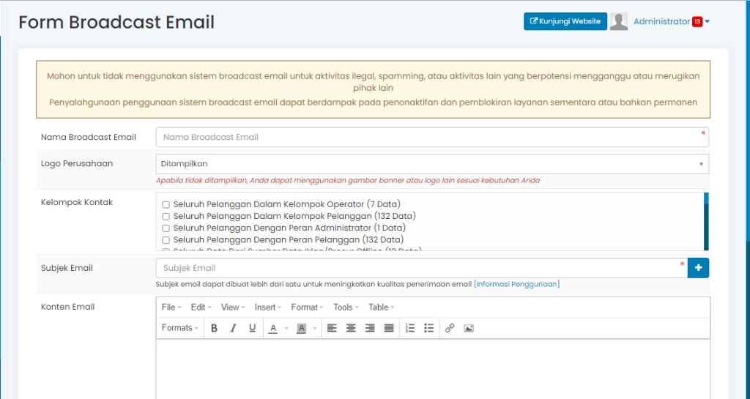Click the Kunjungi Website button

click(565, 21)
